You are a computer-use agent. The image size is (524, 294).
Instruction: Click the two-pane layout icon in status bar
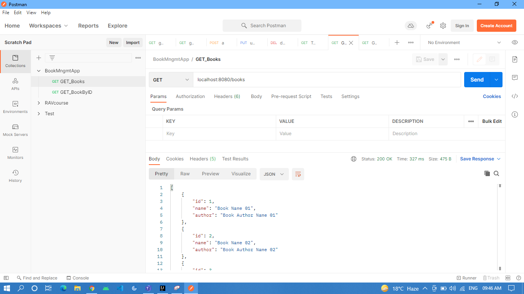coord(508,278)
